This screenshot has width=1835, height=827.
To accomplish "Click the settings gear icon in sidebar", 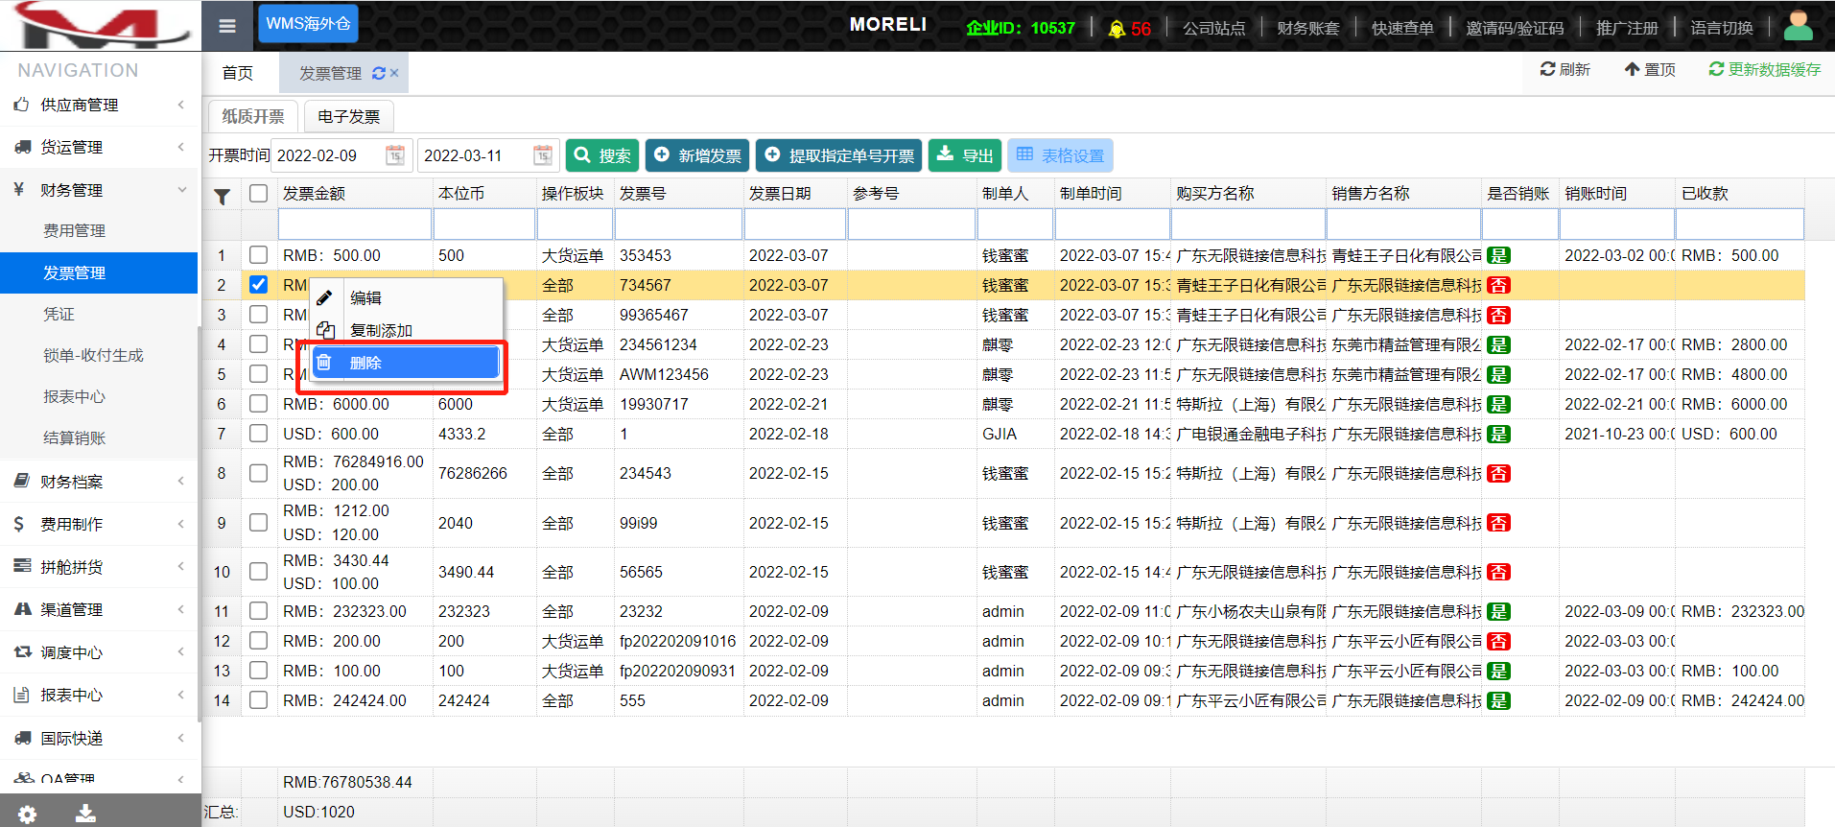I will point(27,814).
